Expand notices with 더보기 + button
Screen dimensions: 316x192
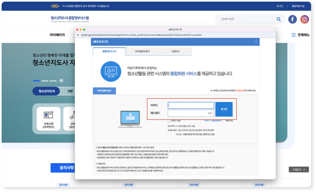coord(298,169)
